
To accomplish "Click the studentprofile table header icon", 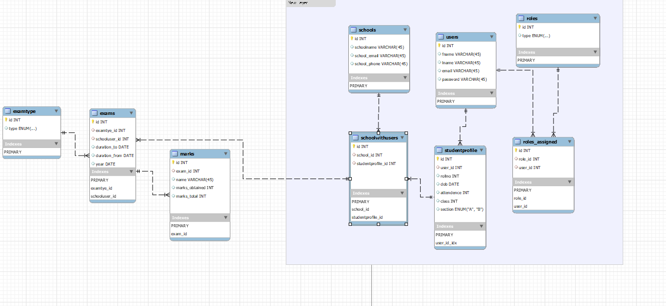I will coord(440,150).
